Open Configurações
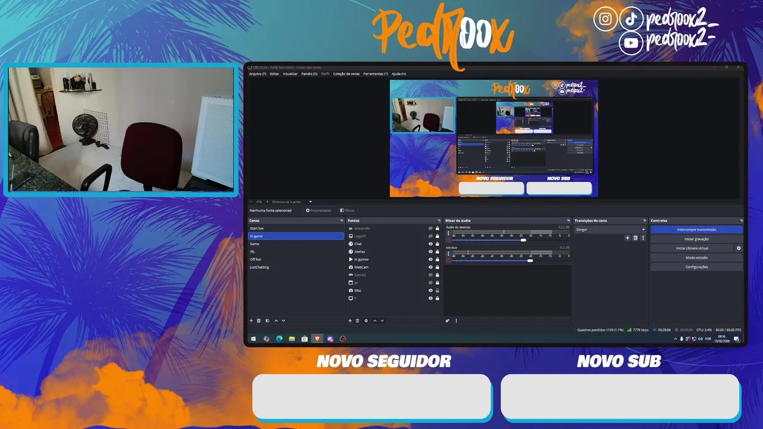Screen dimensions: 763x429 [x=697, y=267]
